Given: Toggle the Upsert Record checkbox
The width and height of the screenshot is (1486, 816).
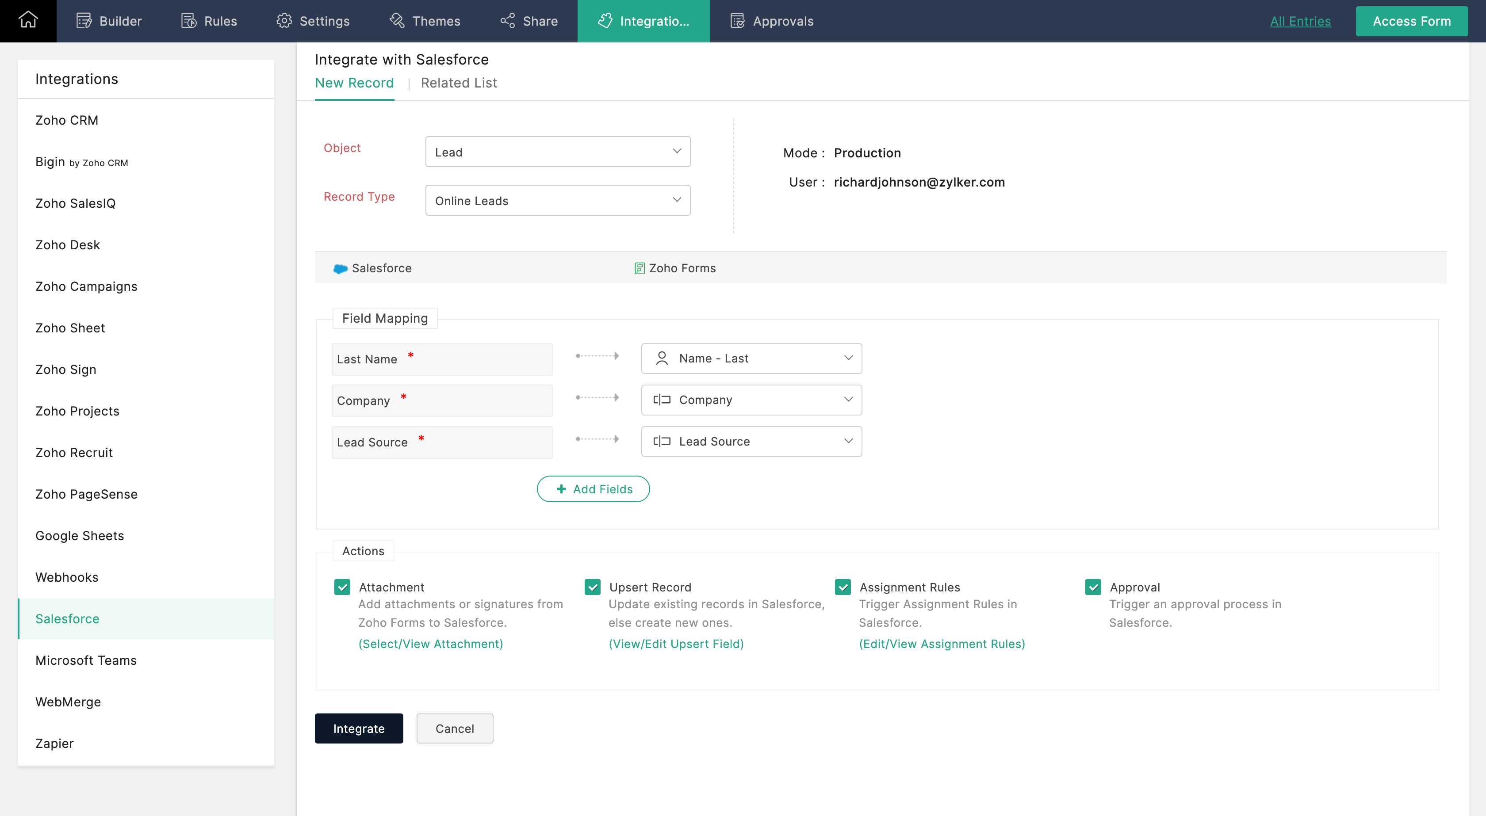Looking at the screenshot, I should pyautogui.click(x=593, y=587).
